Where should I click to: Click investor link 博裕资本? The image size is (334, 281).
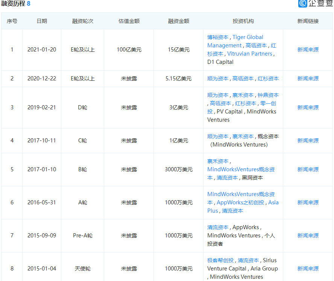click(218, 37)
